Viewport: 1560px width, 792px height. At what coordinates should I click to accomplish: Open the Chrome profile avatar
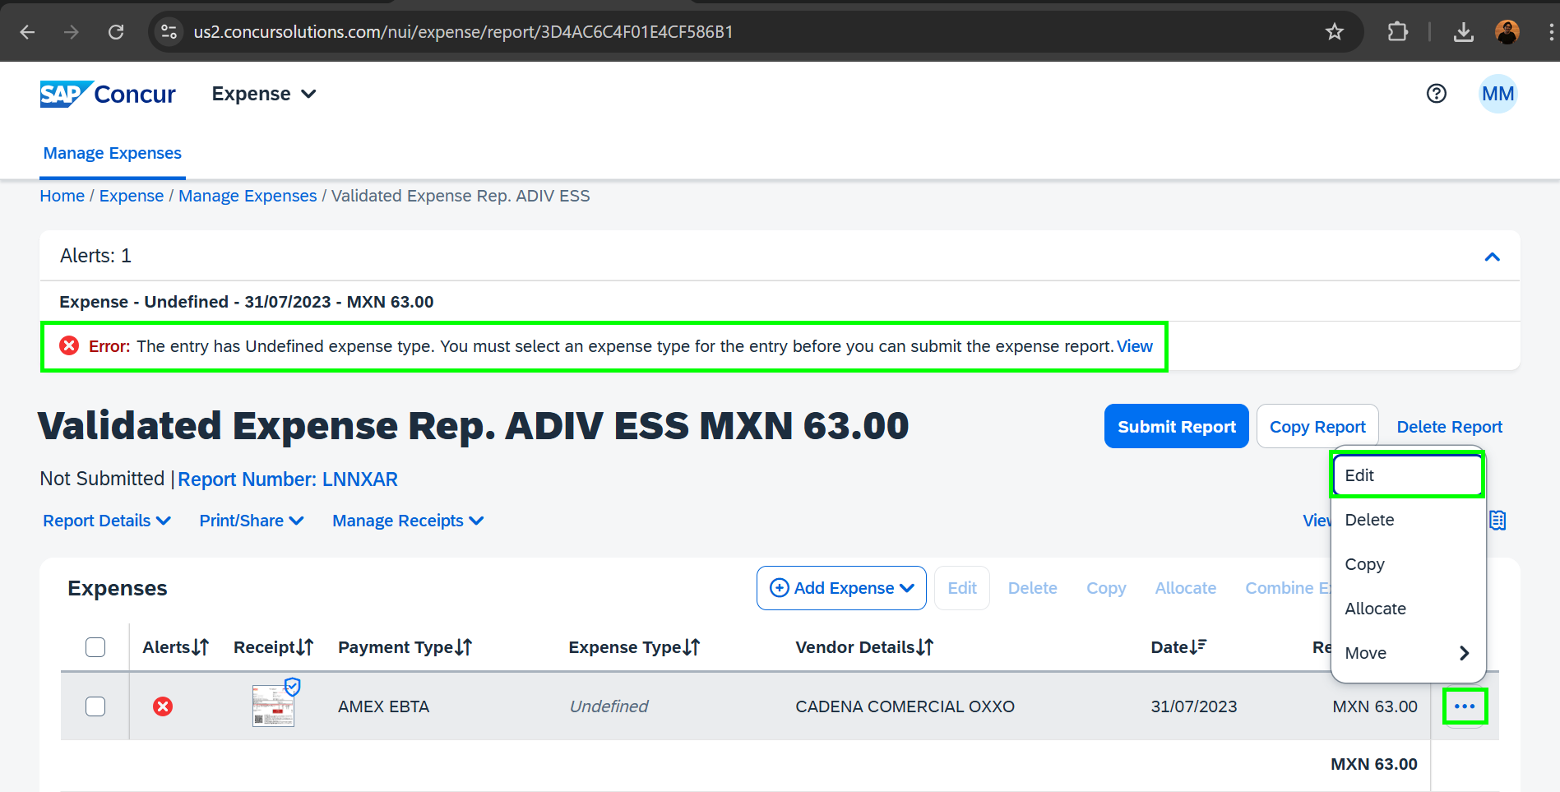click(1507, 32)
